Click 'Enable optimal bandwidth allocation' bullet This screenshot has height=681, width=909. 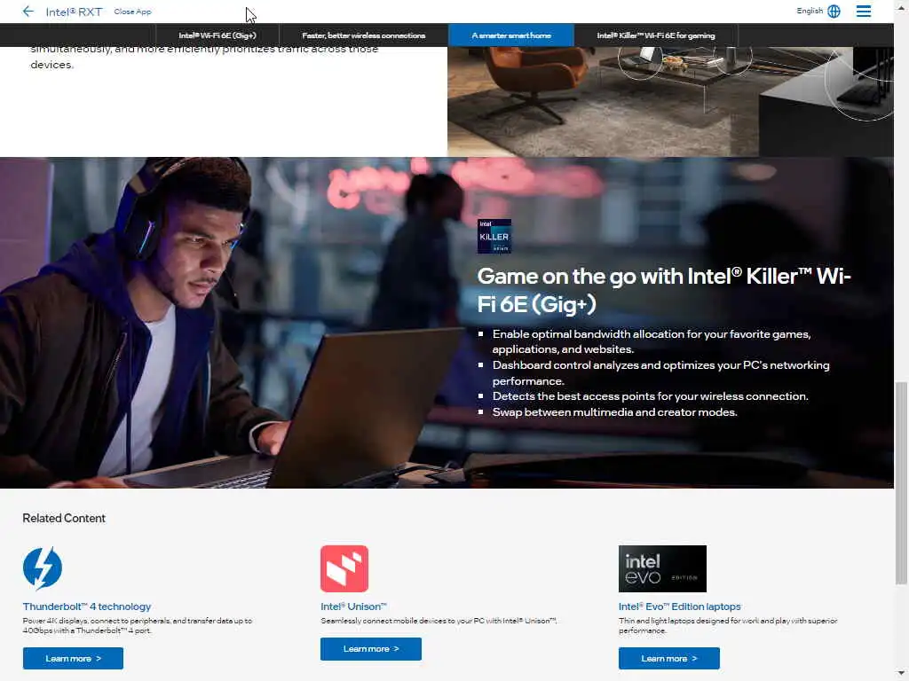tap(652, 341)
